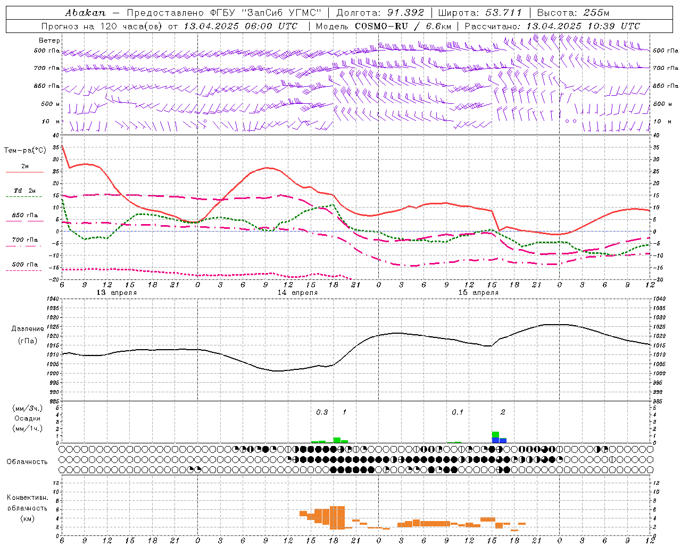Viewport: 681px width, 545px height.
Task: Click the '13 апреля' date label
Action: tap(117, 293)
